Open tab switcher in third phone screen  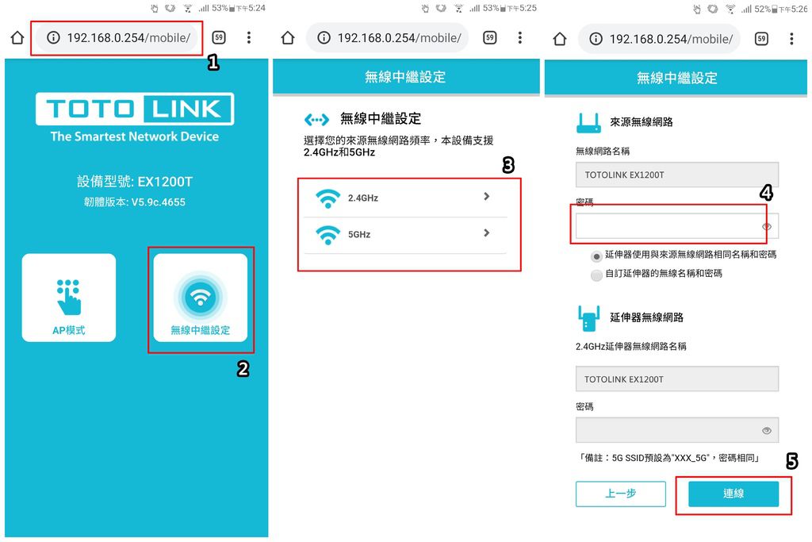tap(761, 39)
